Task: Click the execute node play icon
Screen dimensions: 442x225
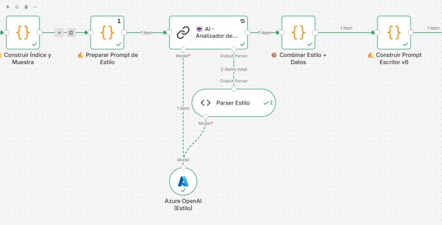Action: [8, 7]
